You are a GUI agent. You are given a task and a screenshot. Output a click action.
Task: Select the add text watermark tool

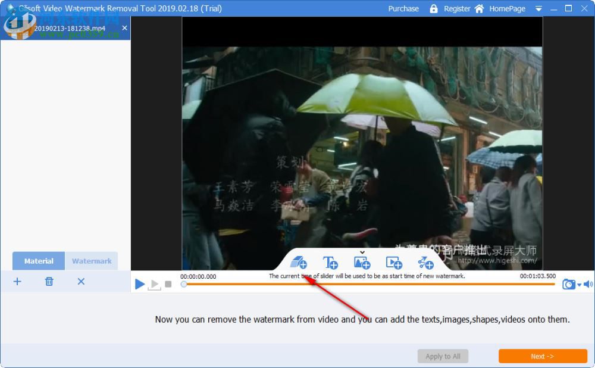click(x=331, y=264)
